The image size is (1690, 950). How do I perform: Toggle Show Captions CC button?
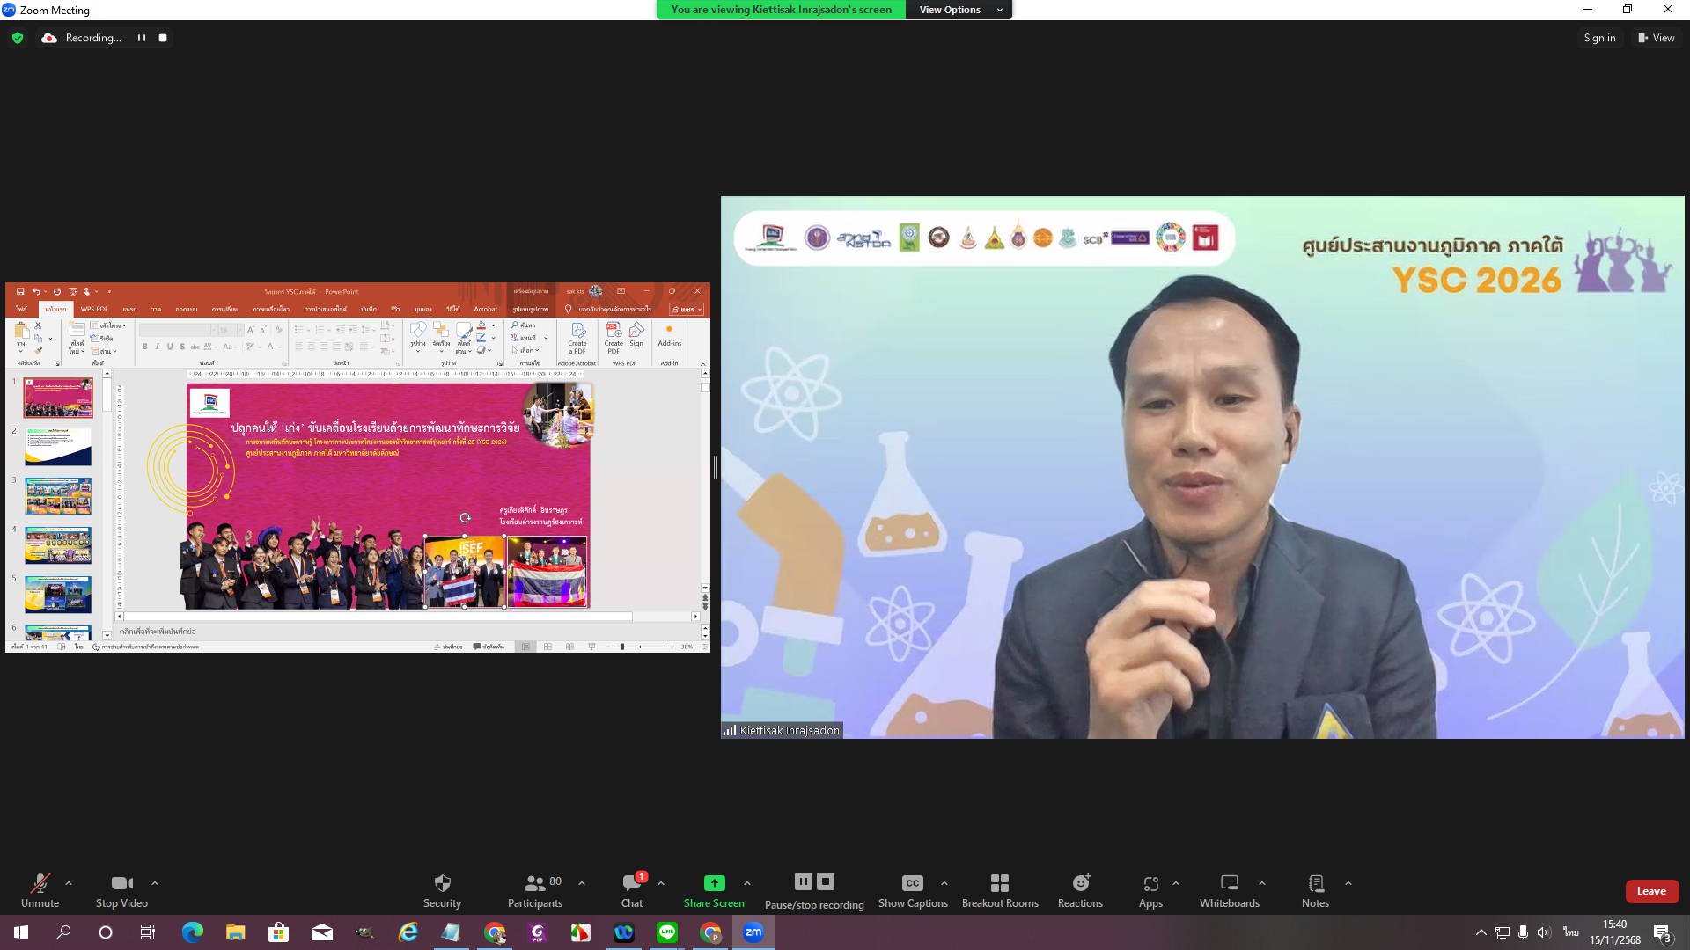(912, 883)
